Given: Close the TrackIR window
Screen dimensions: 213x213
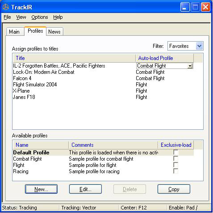Looking at the screenshot, I should (x=205, y=7).
